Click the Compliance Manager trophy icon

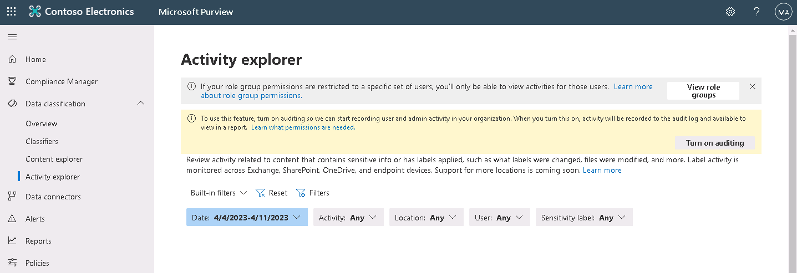[x=12, y=81]
